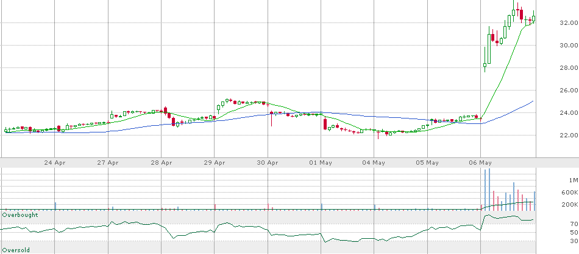
Task: Select the 200K volume axis label
Action: point(570,204)
